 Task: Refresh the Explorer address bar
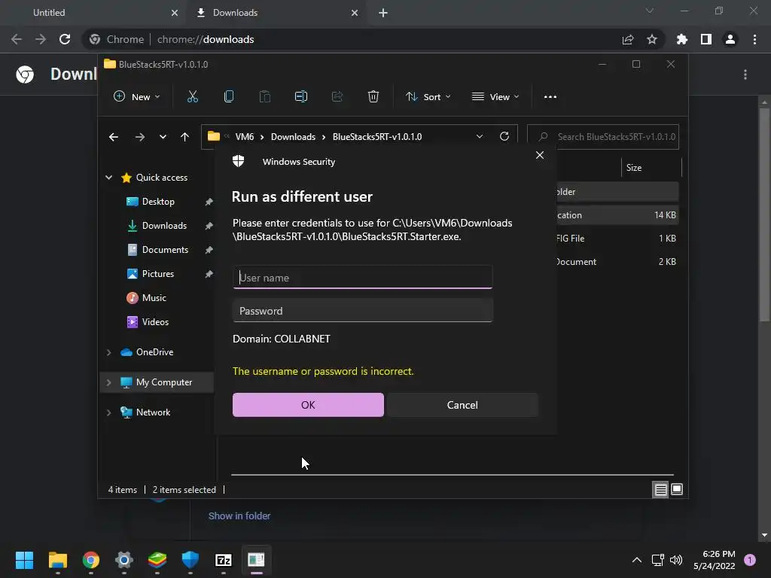(x=504, y=137)
